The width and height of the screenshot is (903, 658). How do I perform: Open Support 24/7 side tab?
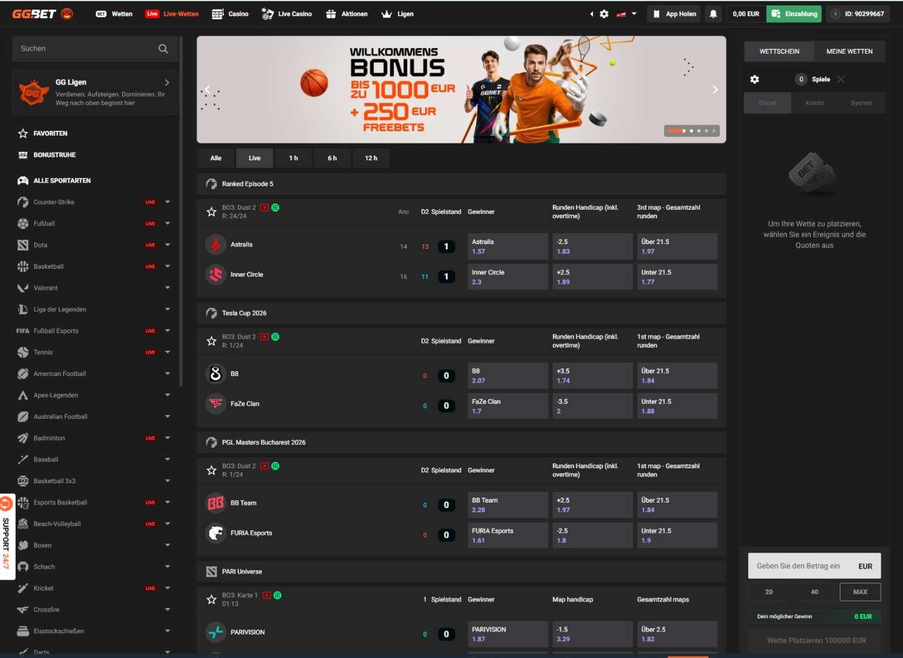(7, 536)
